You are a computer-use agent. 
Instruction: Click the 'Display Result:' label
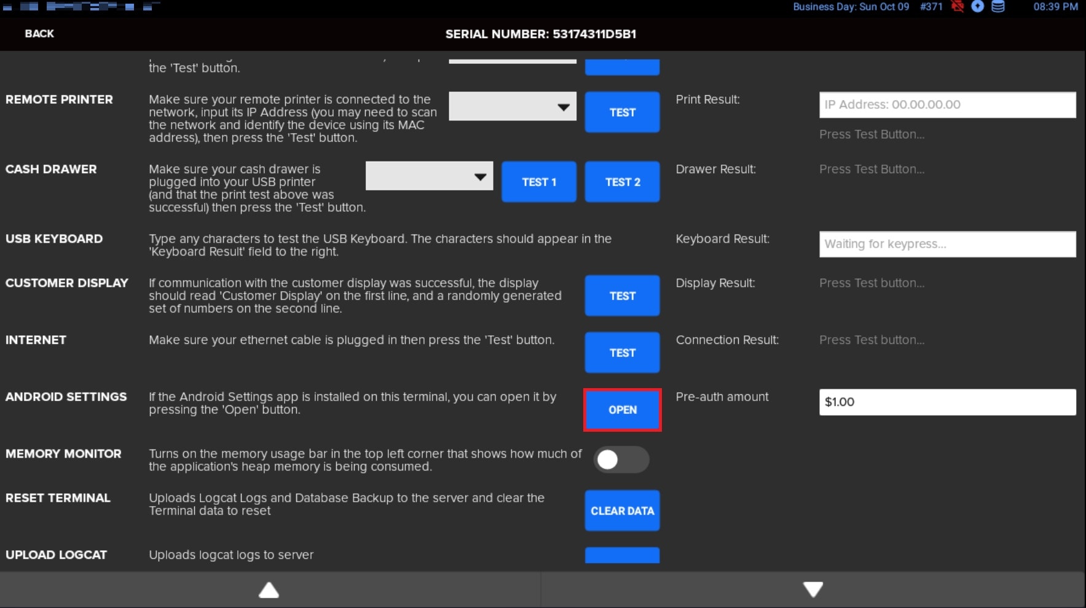[715, 283]
